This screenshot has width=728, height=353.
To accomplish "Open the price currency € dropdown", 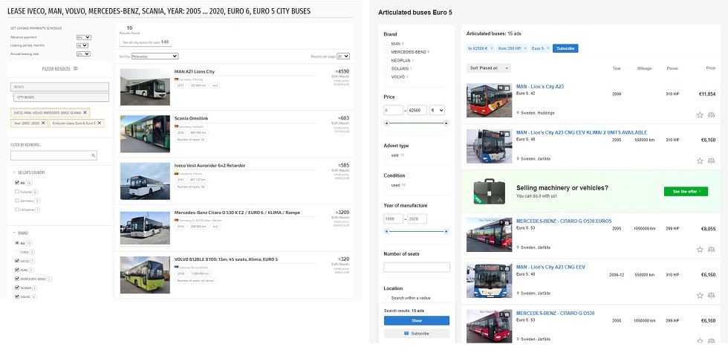I will [437, 111].
